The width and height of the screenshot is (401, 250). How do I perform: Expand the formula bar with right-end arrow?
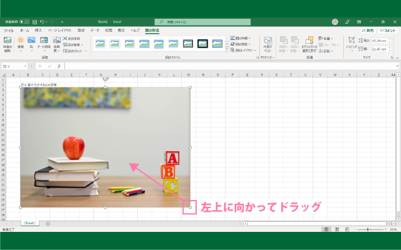point(397,66)
